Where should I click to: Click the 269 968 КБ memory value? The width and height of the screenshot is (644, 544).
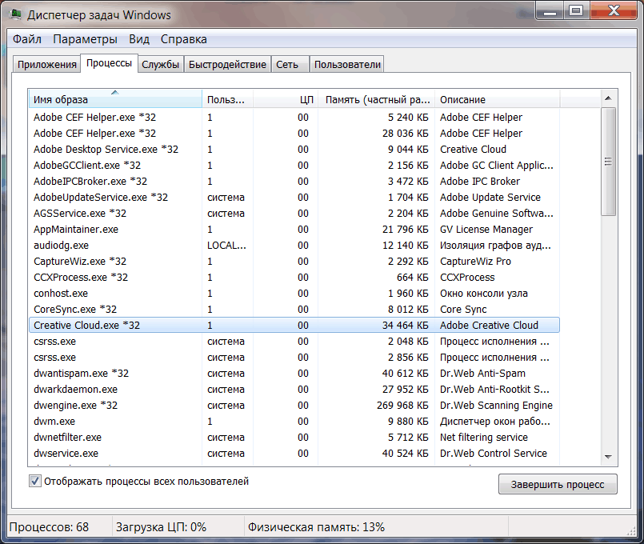click(402, 406)
